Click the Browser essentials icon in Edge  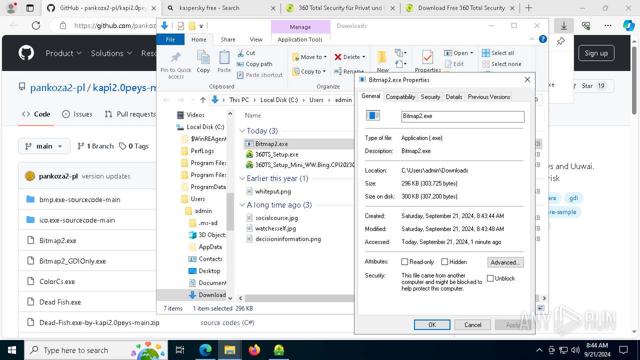pos(586,25)
